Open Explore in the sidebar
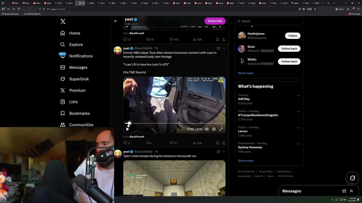362x203 pixels. [72, 45]
